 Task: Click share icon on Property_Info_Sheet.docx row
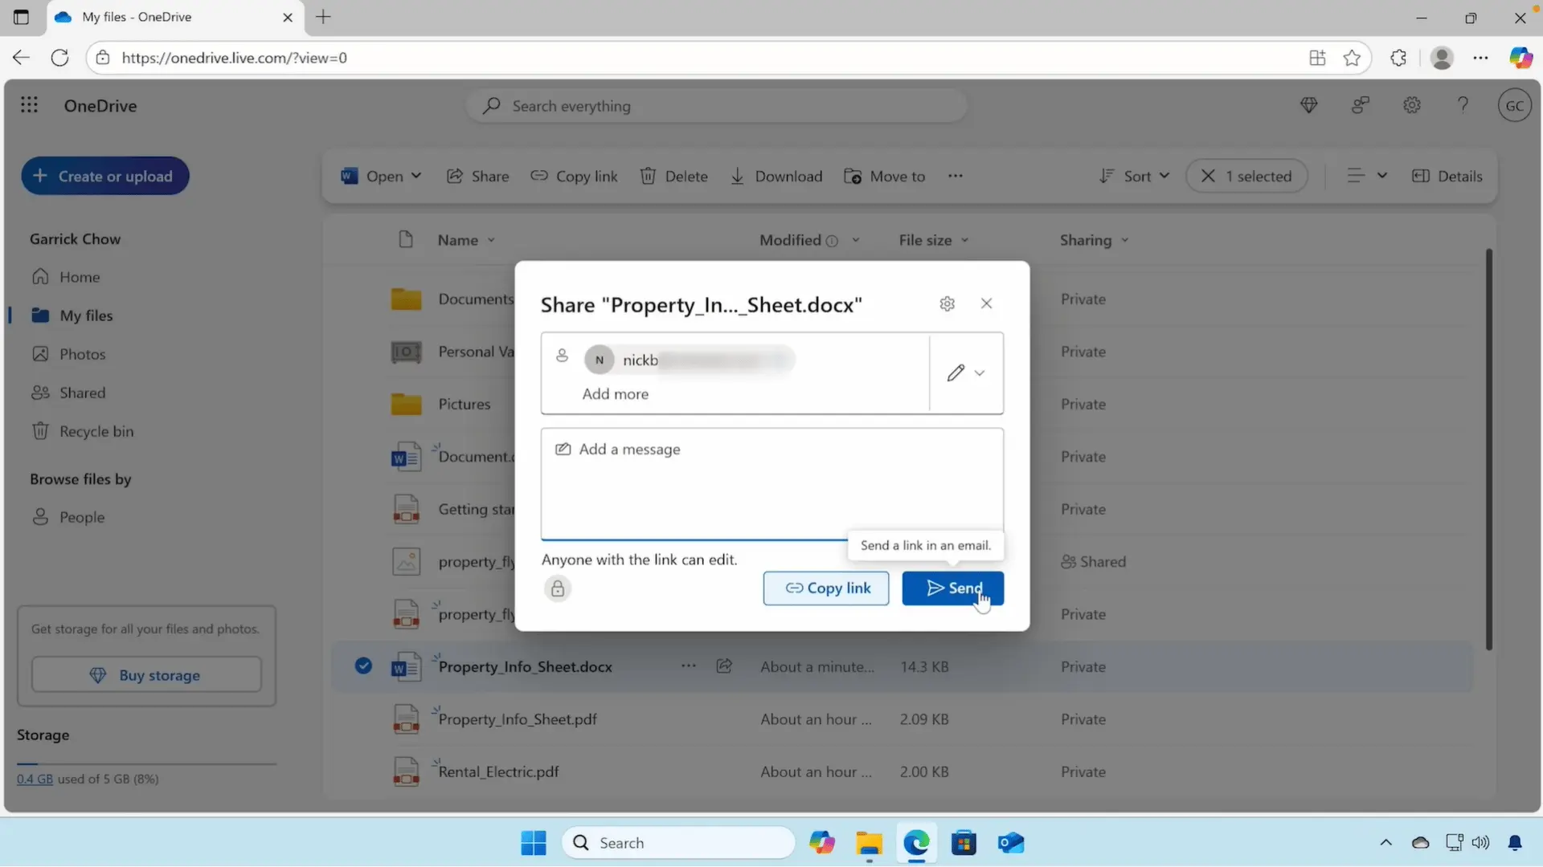click(724, 666)
